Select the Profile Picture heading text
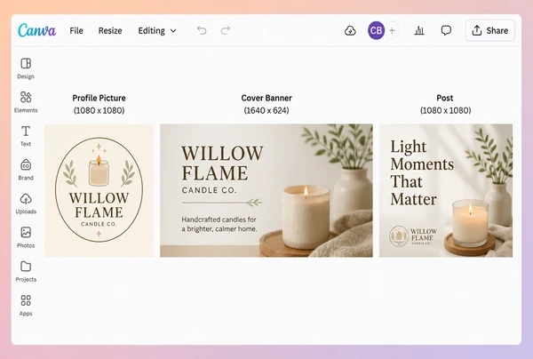The image size is (533, 359). 99,98
